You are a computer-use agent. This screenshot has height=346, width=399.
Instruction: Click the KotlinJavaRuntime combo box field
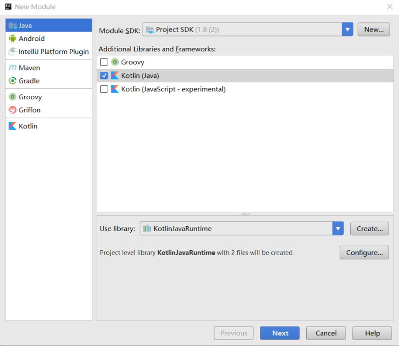[241, 229]
